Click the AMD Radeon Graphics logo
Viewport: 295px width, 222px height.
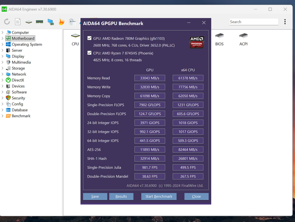(196, 42)
